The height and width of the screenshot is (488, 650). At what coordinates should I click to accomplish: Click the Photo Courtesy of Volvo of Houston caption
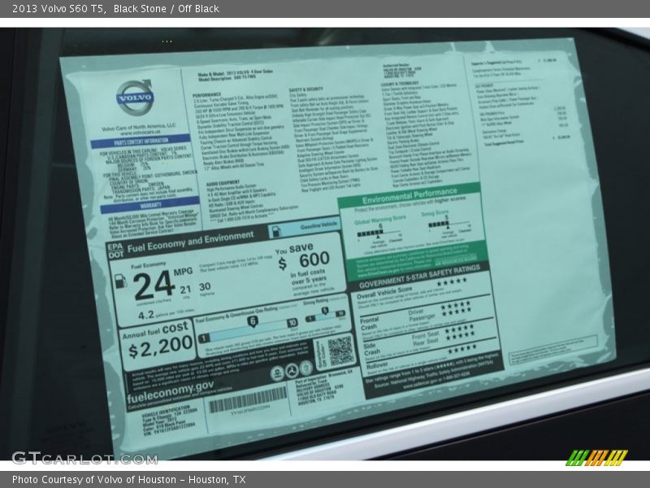pyautogui.click(x=128, y=480)
